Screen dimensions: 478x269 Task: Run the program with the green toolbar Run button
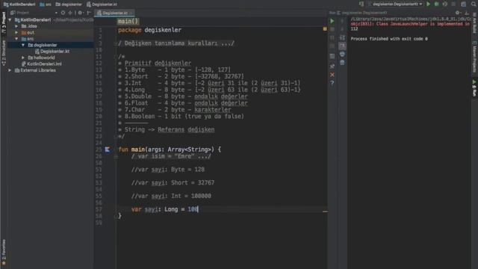click(x=428, y=4)
